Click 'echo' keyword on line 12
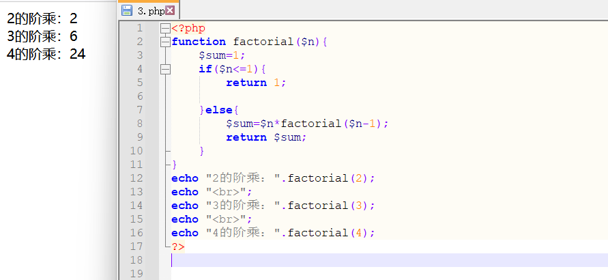 tap(185, 178)
